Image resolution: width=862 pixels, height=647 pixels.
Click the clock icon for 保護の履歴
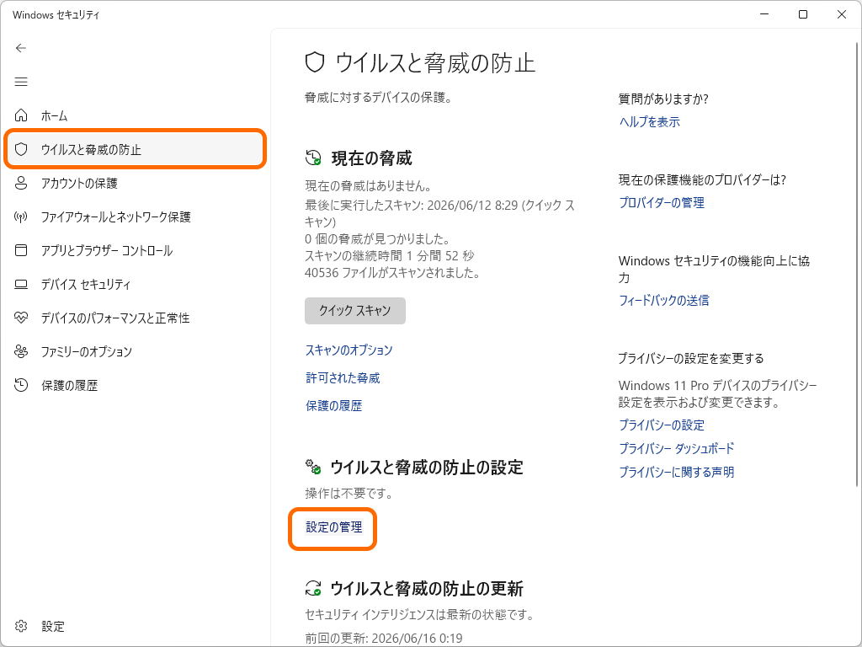(21, 385)
